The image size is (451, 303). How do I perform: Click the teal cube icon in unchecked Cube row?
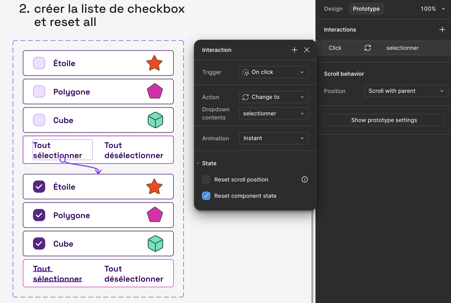pos(155,120)
